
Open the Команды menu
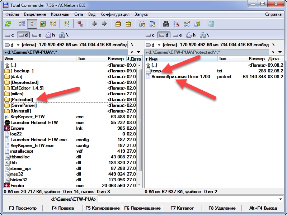[x=60, y=14]
